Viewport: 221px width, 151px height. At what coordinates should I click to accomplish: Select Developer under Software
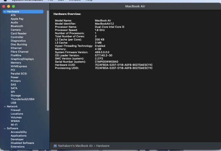(x=17, y=140)
